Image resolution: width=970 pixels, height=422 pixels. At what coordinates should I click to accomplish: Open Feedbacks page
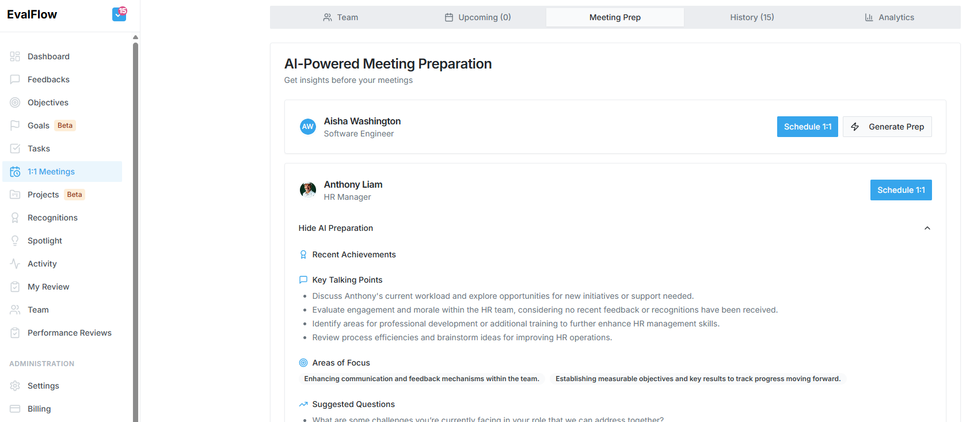pyautogui.click(x=62, y=79)
